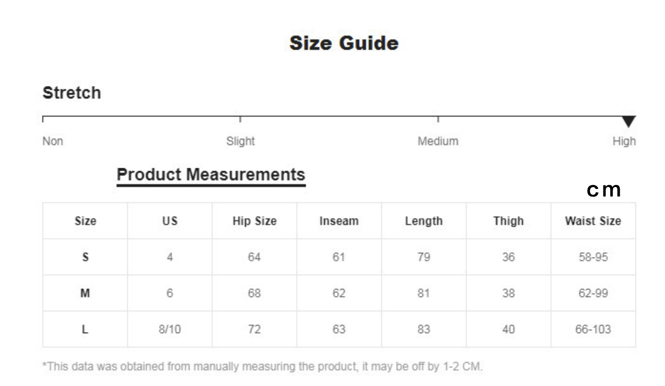Click the Length column header
The image size is (665, 386).
point(424,221)
